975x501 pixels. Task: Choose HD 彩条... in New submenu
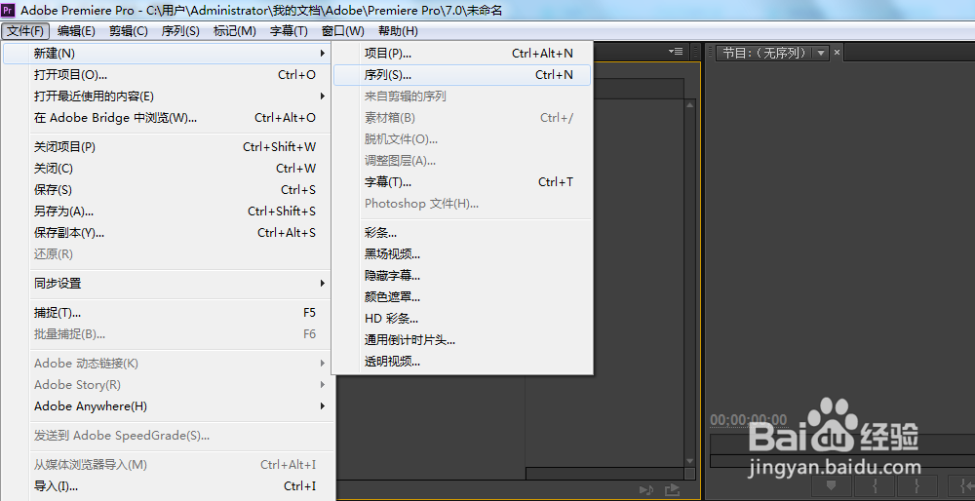coord(462,319)
